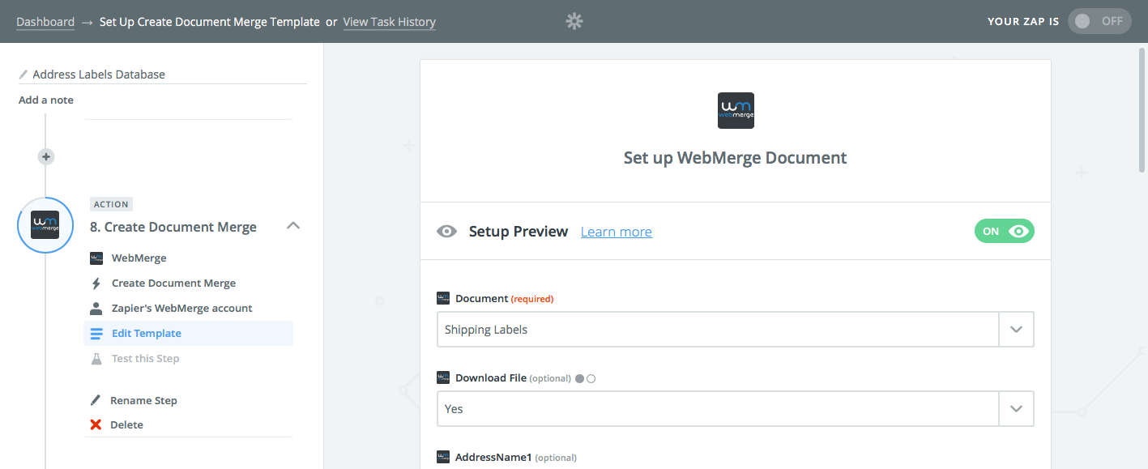
Task: Open the Document dropdown arrow
Action: pos(1017,330)
